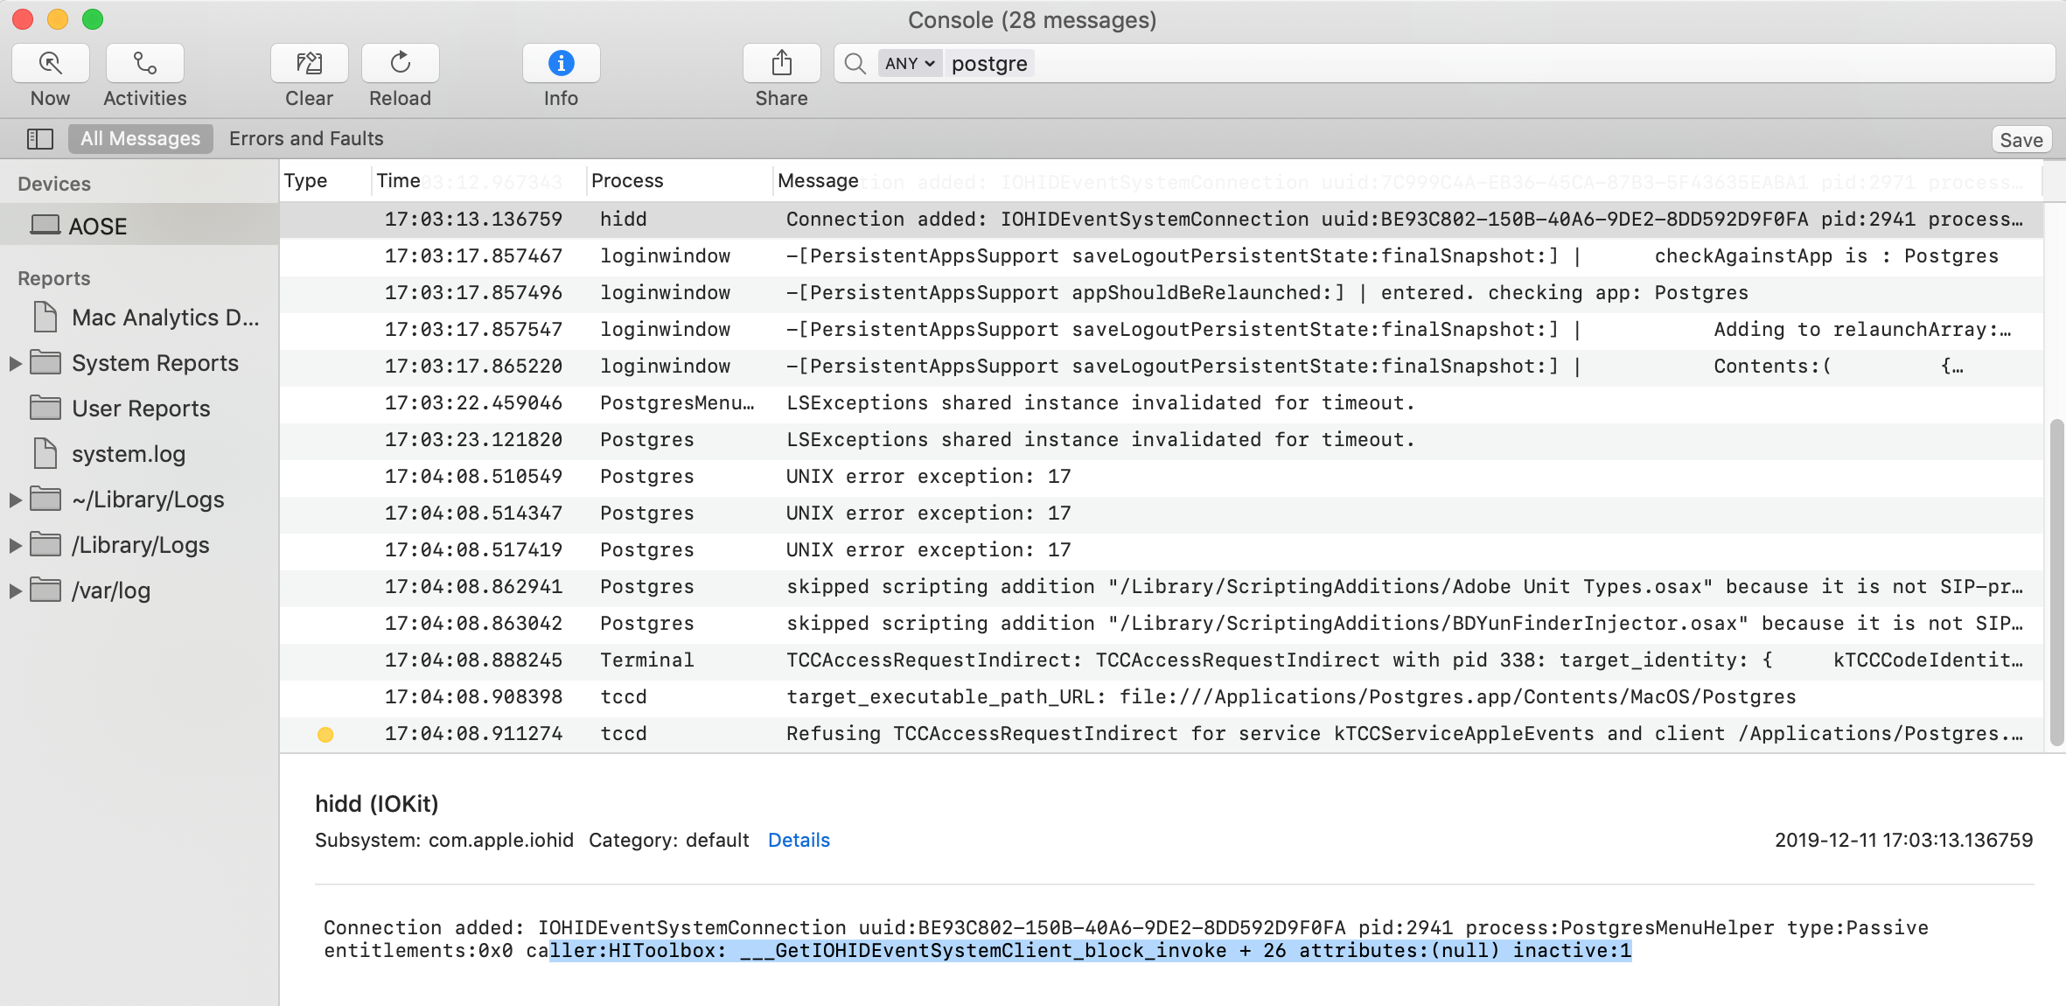Switch to All Messages view
Viewport: 2066px width, 1006px height.
click(140, 138)
